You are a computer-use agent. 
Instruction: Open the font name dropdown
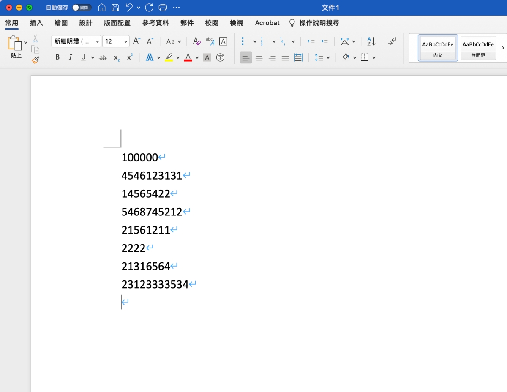(x=98, y=41)
